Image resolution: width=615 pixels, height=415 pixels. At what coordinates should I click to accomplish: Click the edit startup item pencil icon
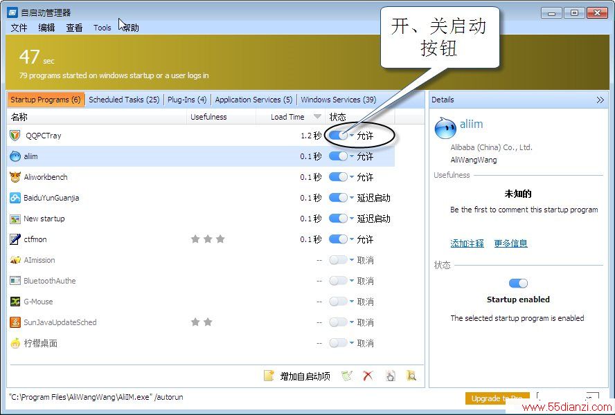point(347,376)
